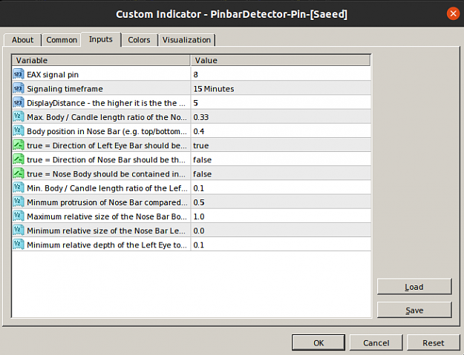Select Minimum relative depth value 0.1
The height and width of the screenshot is (355, 464).
point(281,245)
